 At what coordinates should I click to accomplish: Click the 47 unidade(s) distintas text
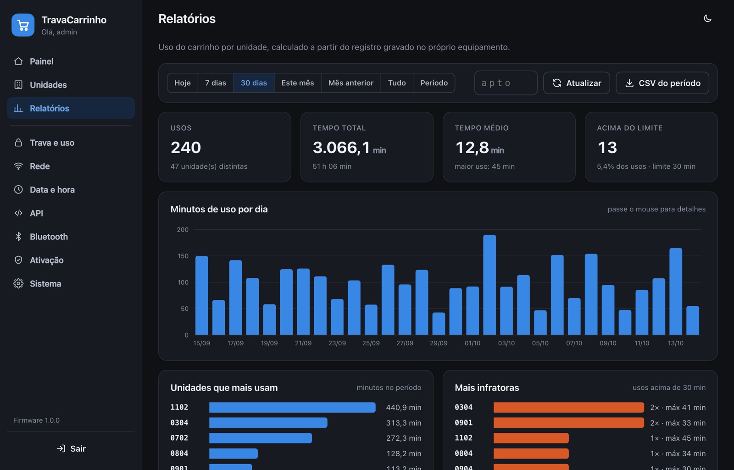209,166
